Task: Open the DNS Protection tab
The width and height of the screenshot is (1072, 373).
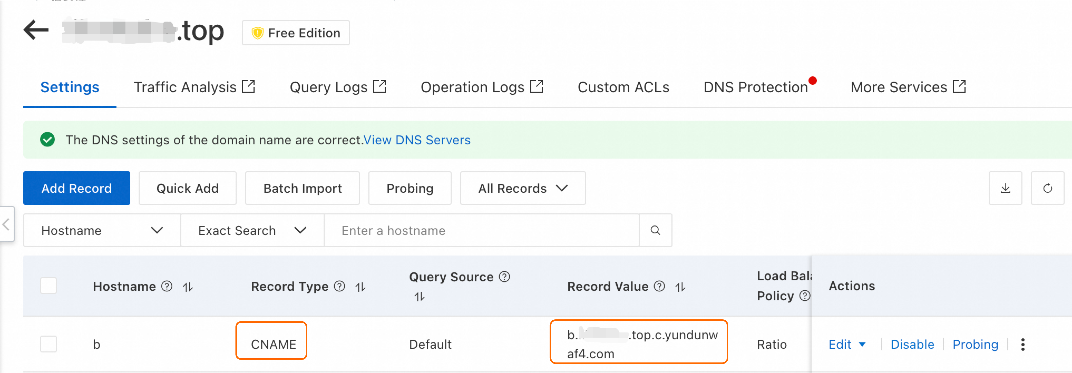Action: 755,87
